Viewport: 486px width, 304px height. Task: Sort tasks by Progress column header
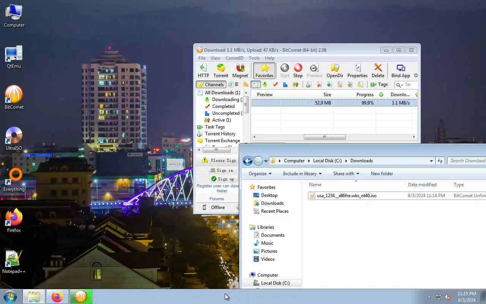click(355, 95)
